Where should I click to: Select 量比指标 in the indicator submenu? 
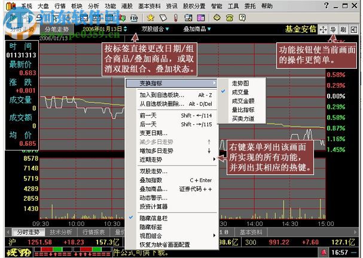coord(241,109)
